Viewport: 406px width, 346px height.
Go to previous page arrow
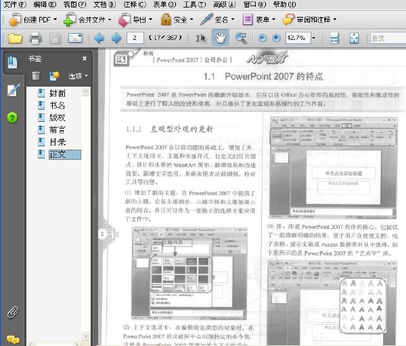click(x=99, y=38)
